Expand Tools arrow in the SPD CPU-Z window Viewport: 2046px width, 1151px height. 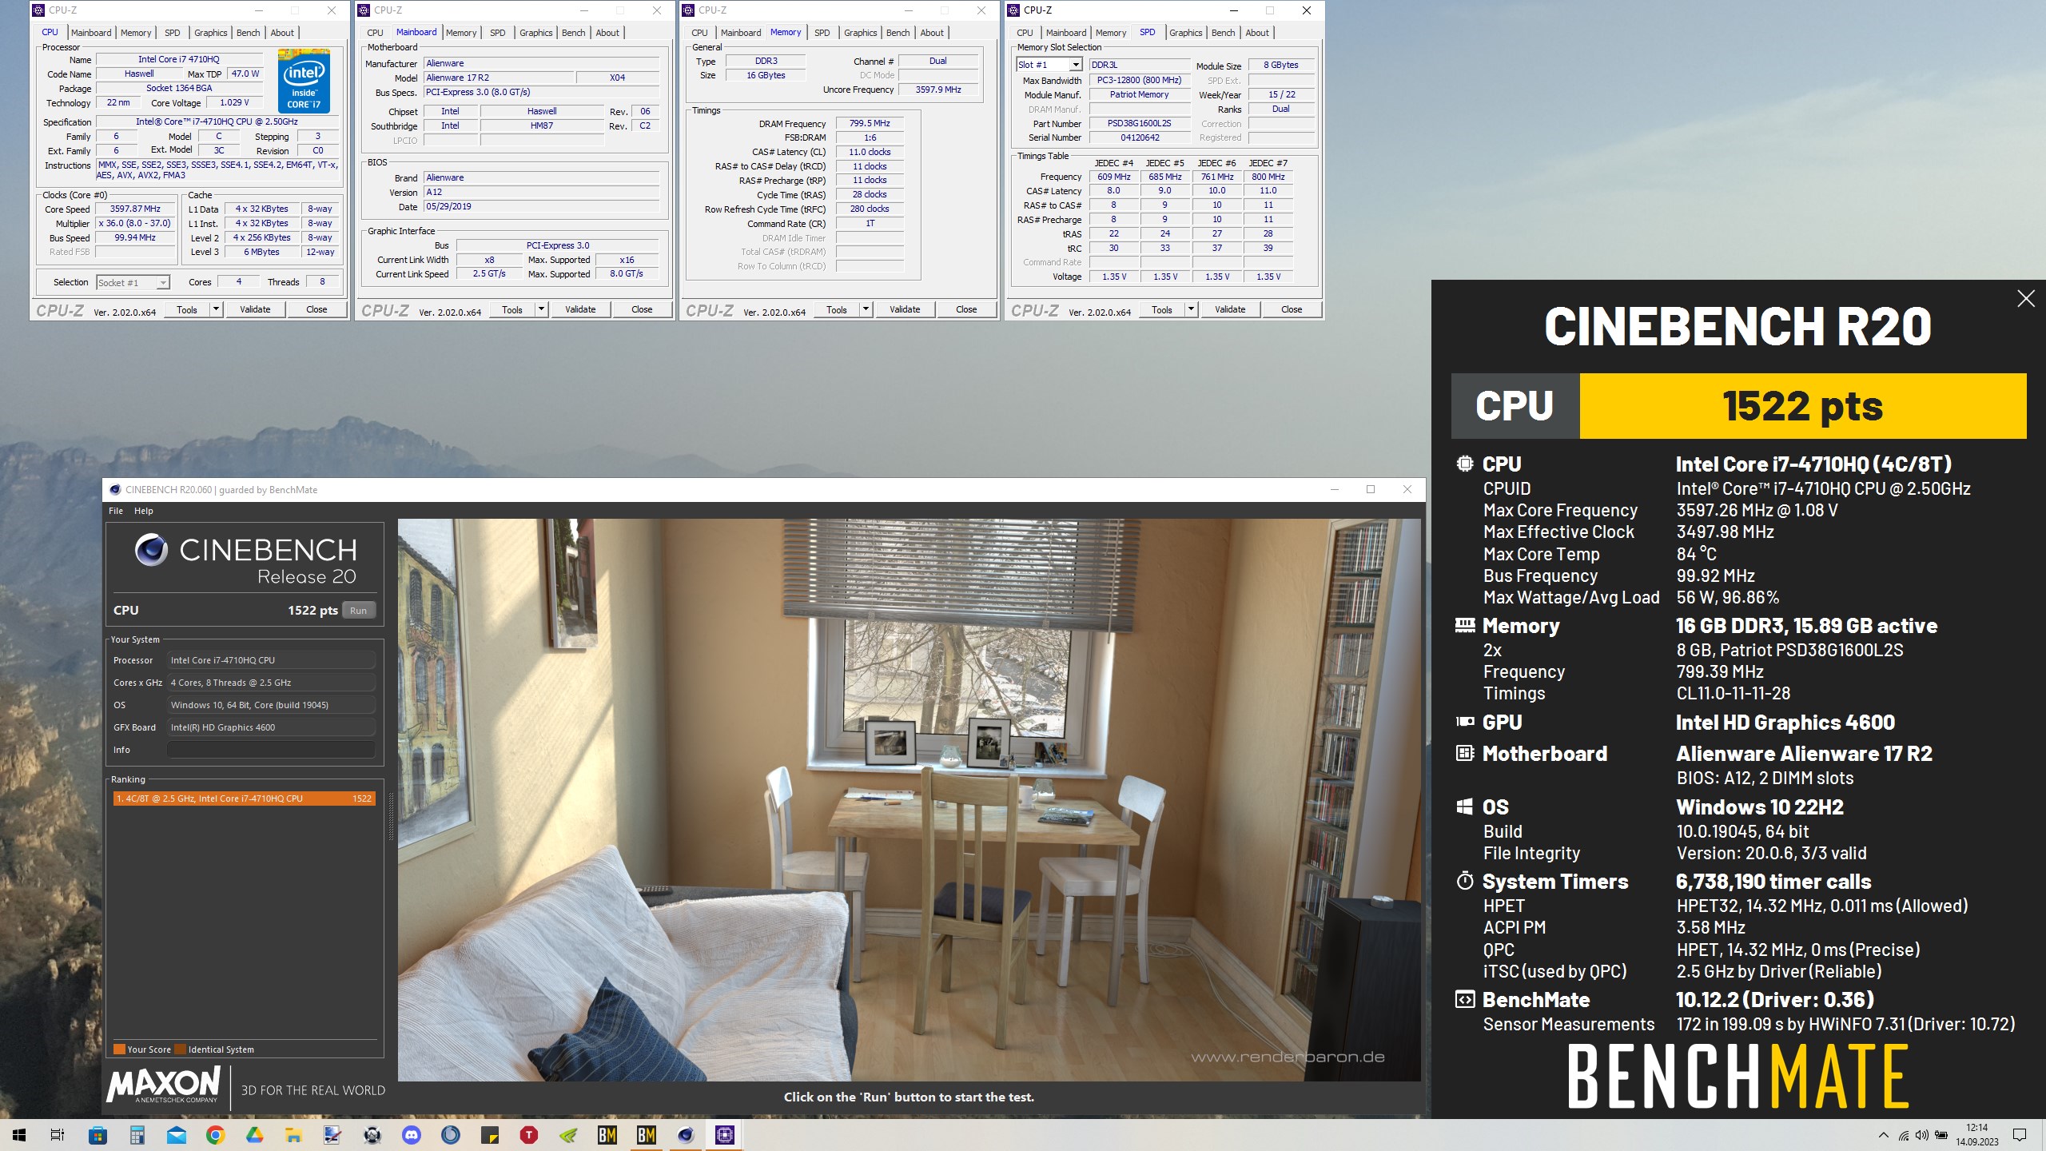(1191, 309)
